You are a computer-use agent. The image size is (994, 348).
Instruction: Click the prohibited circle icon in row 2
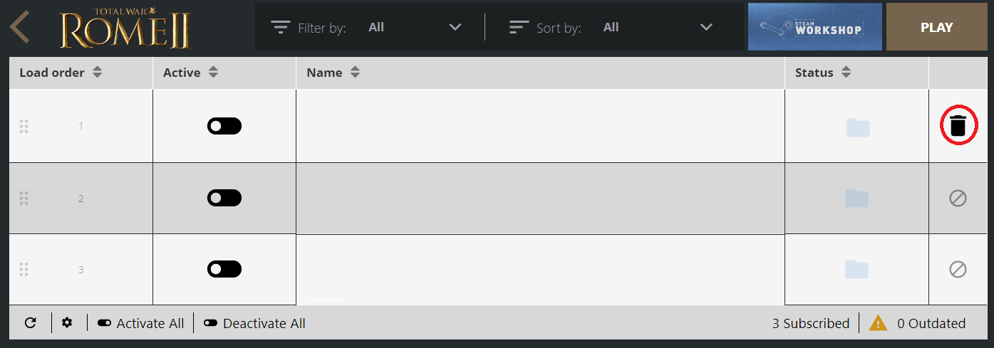958,199
